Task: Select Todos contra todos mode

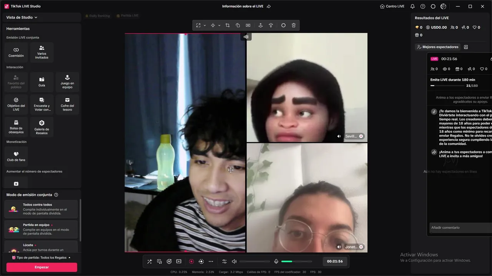Action: tap(41, 209)
